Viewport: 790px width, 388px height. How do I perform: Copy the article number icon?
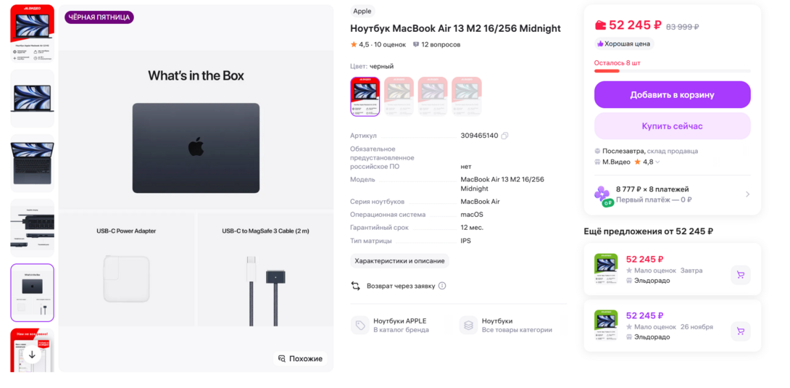coord(505,136)
